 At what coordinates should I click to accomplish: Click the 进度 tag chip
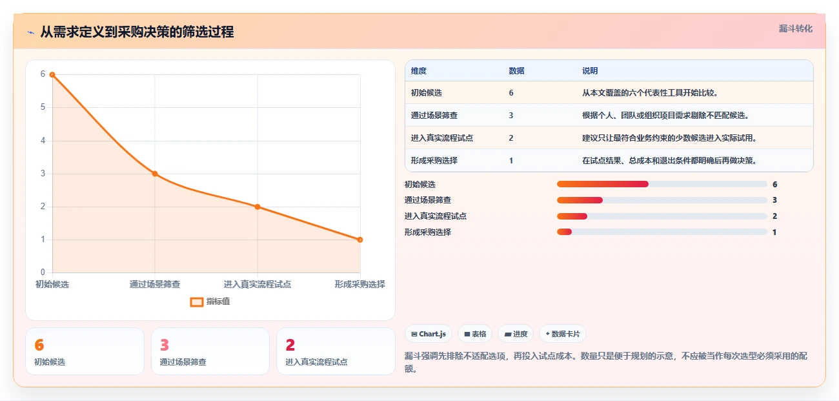point(516,334)
